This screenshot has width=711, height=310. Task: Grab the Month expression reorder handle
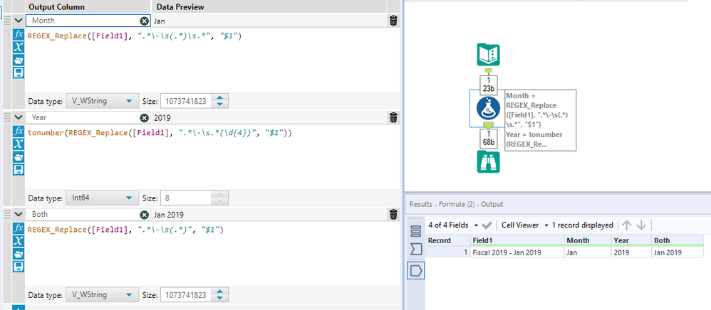[7, 21]
